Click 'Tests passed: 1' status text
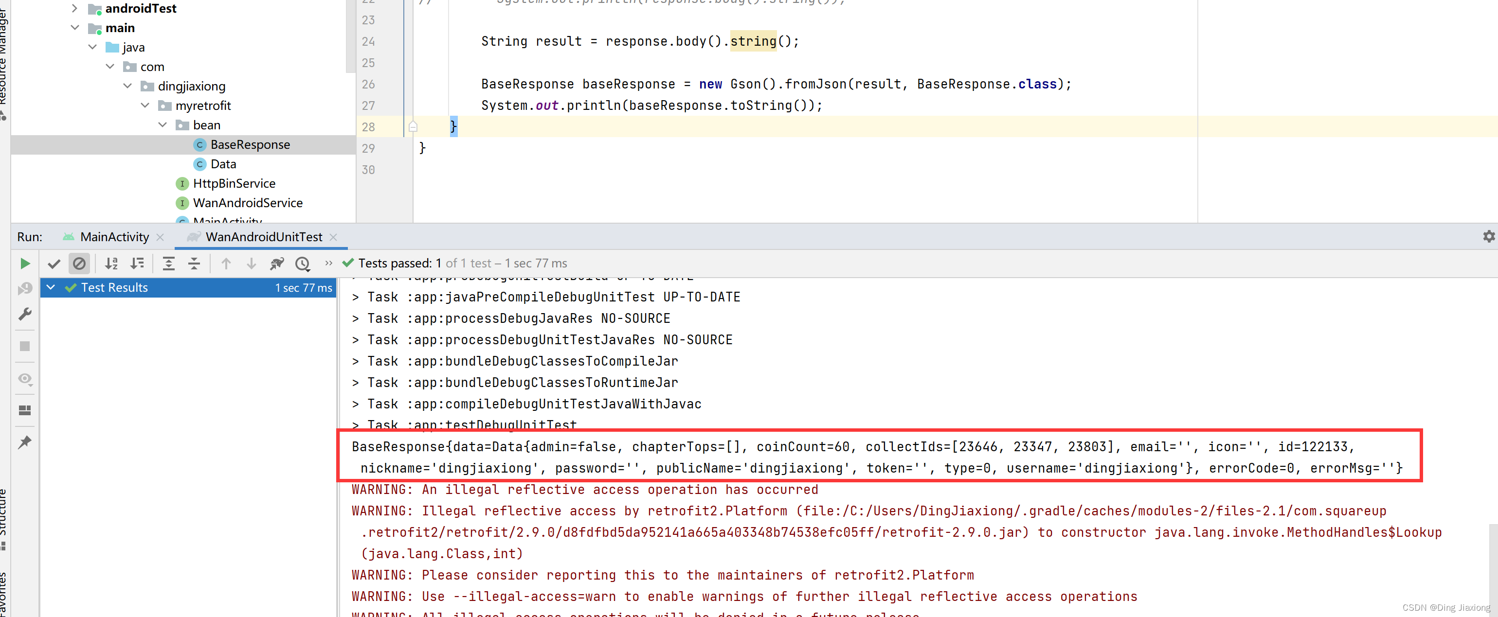Screen dimensions: 1498x617 point(399,263)
